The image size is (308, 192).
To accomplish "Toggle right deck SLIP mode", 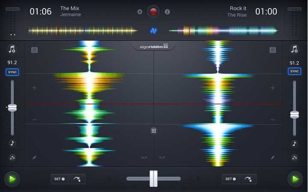I will coord(162,157).
